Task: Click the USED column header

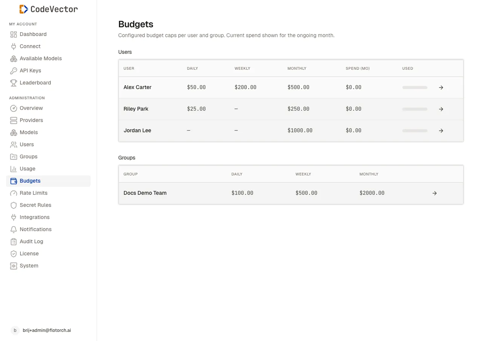Action: (408, 69)
